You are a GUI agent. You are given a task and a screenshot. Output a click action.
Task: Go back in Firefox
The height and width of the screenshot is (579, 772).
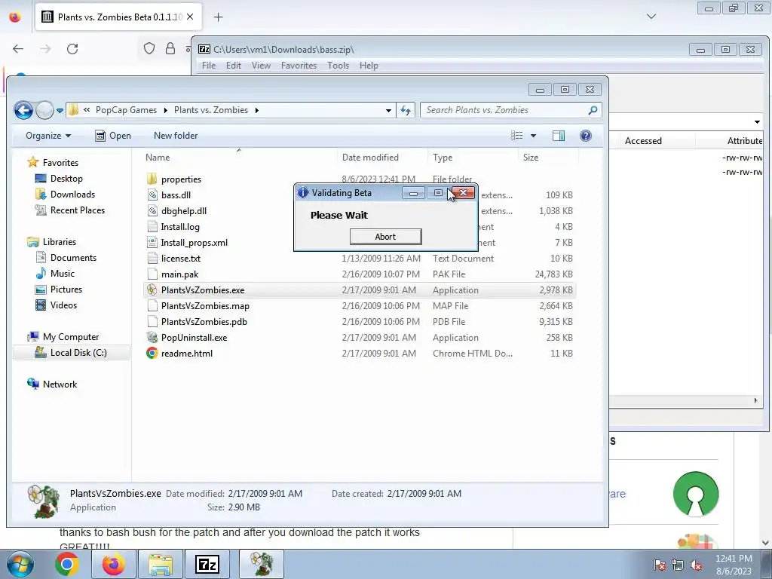point(18,49)
